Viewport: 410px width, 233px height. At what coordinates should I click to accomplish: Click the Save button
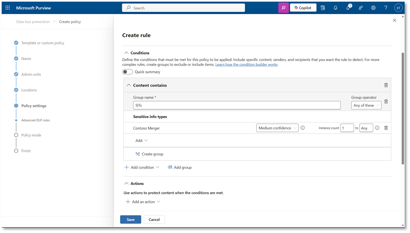pyautogui.click(x=131, y=219)
